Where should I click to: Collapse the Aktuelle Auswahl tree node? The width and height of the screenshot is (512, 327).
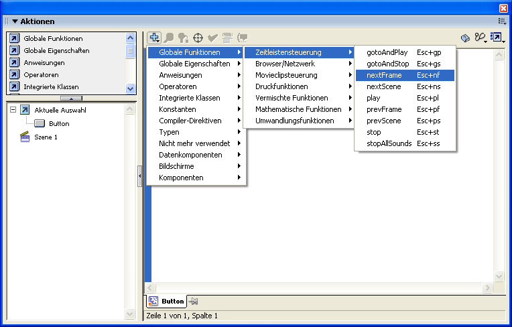pyautogui.click(x=13, y=110)
